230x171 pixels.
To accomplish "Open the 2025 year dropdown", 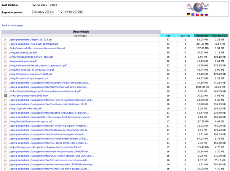I will pos(70,12).
